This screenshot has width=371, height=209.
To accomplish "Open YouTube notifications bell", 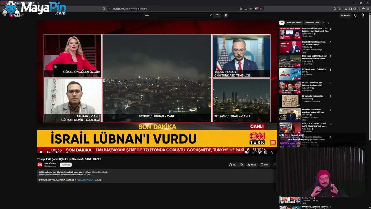I will point(355,15).
